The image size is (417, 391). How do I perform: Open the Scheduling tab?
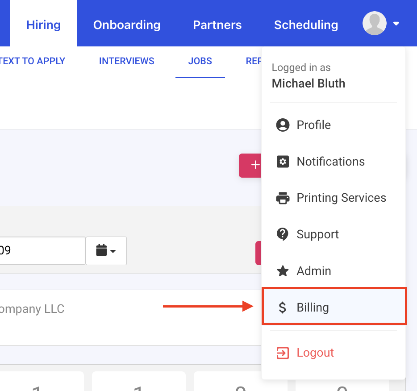tap(306, 25)
